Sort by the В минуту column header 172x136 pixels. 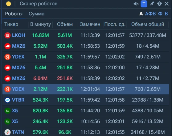(40, 24)
